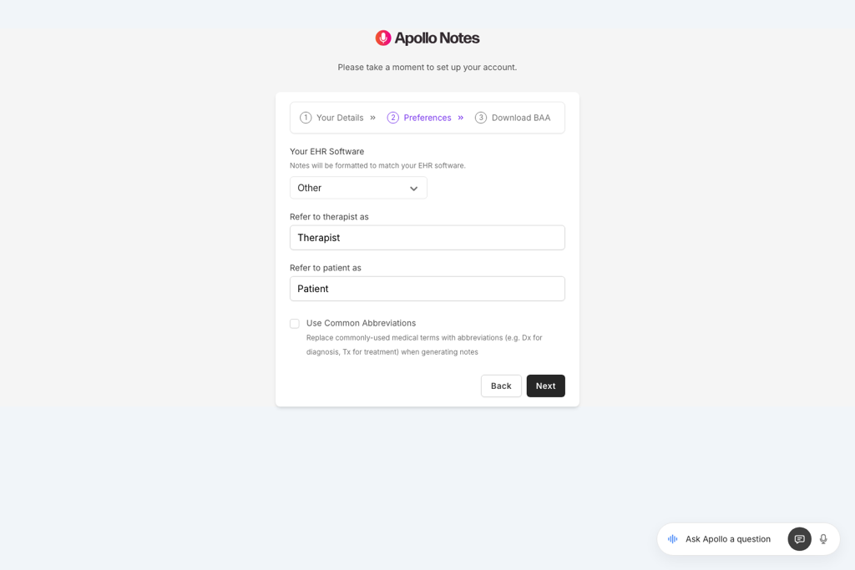Viewport: 855px width, 570px height.
Task: Click the blue waveform icon beside Ask Apollo
Action: tap(673, 539)
